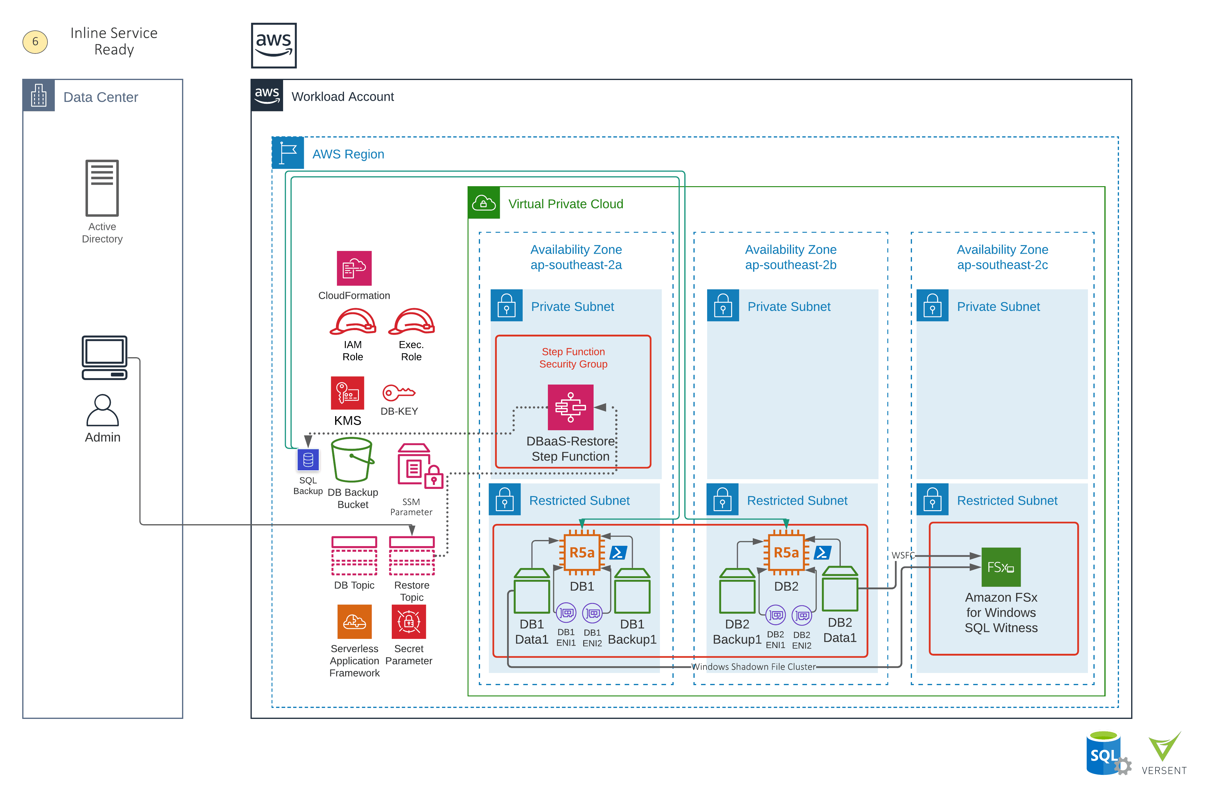The height and width of the screenshot is (798, 1210).
Task: Select the DB-KEY key icon
Action: click(x=399, y=393)
